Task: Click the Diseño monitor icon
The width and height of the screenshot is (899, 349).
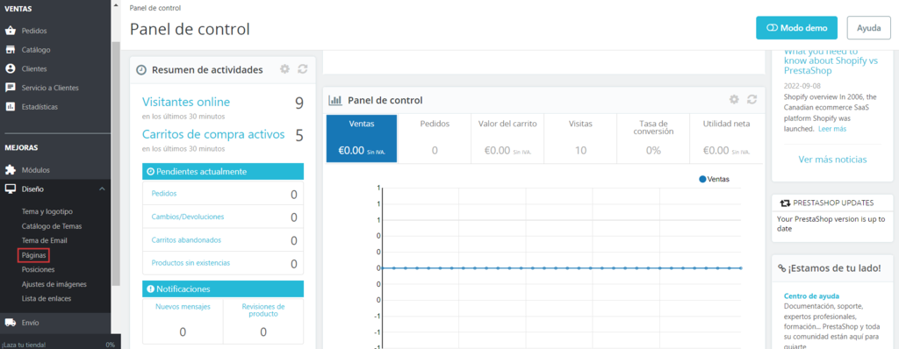Action: click(x=10, y=189)
